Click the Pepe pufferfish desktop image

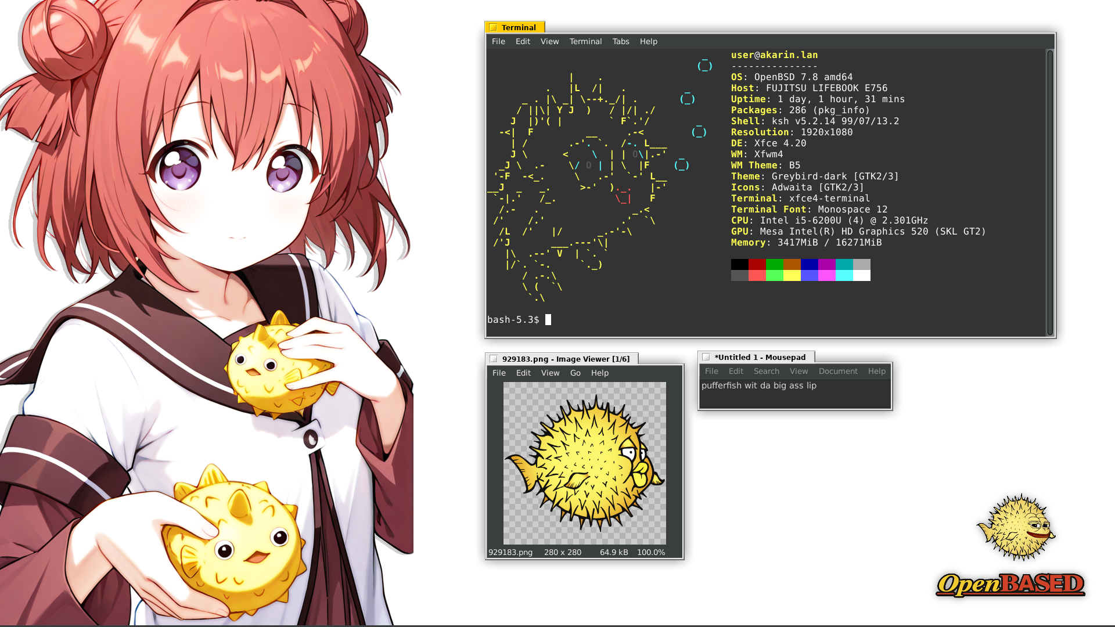coord(1016,527)
